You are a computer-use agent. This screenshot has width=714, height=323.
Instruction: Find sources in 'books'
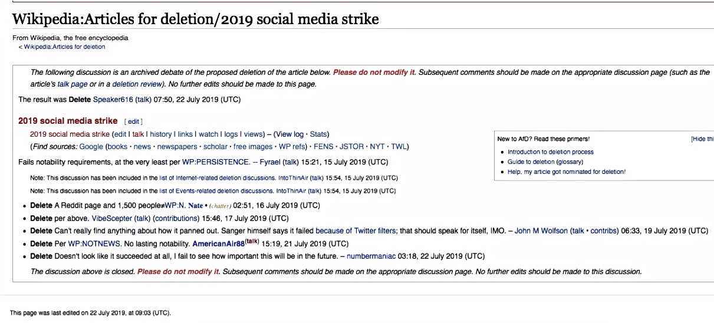coord(117,147)
